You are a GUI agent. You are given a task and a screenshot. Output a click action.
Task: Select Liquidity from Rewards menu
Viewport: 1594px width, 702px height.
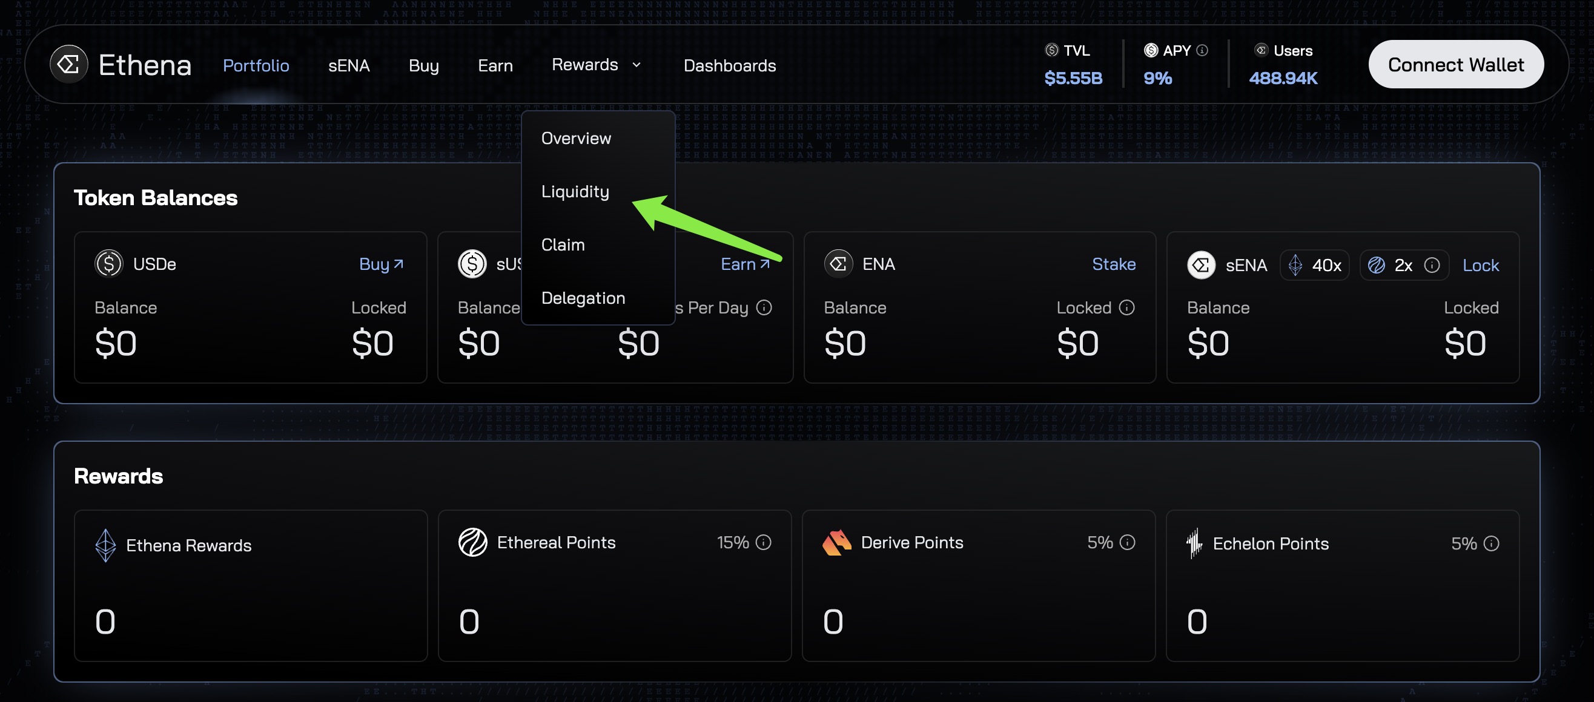575,192
